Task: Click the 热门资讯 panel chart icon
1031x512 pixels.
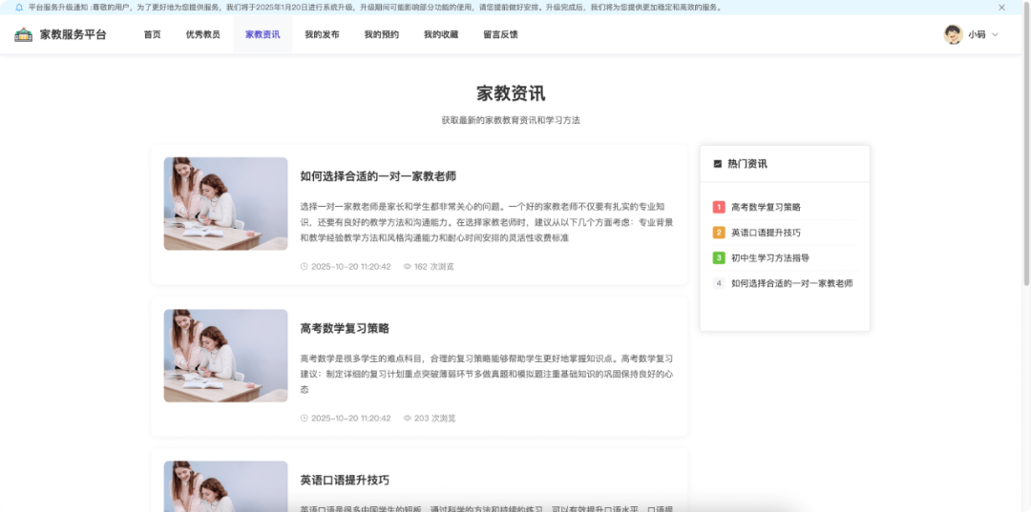Action: point(717,164)
